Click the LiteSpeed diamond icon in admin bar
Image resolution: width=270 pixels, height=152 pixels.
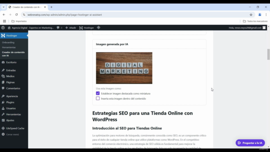pyautogui.click(x=98, y=27)
